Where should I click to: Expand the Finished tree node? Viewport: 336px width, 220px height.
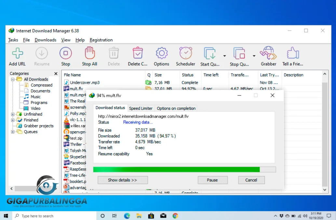13,120
